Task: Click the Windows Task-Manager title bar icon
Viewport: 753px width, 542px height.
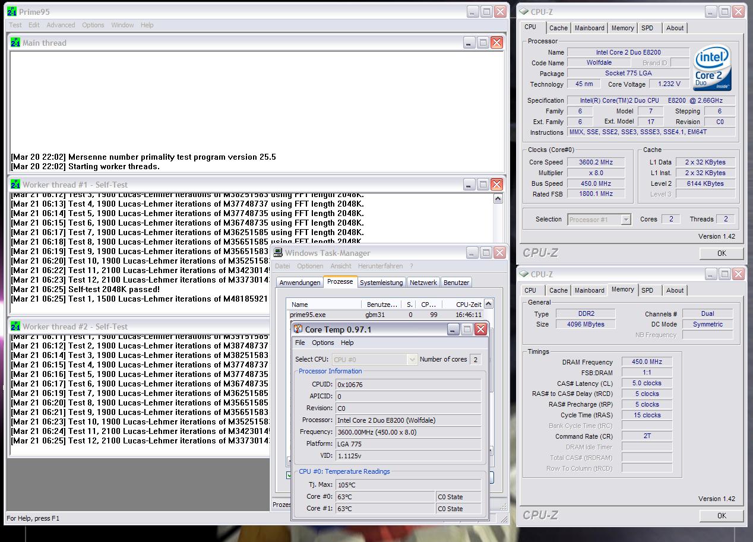Action: coord(277,253)
